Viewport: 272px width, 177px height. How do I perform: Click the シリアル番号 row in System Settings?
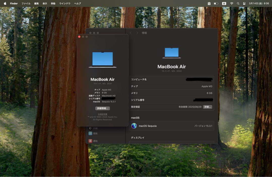172,100
